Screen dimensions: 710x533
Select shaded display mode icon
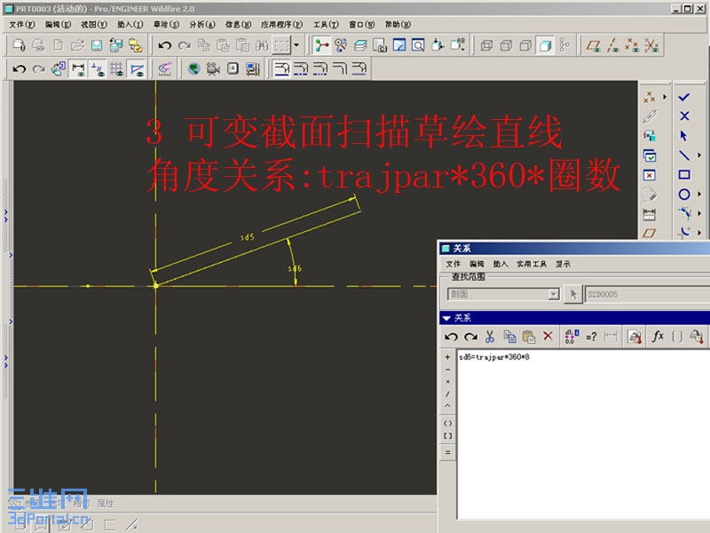(x=545, y=45)
